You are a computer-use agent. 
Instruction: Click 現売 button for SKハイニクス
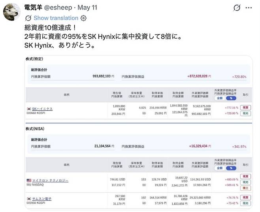(x=245, y=114)
